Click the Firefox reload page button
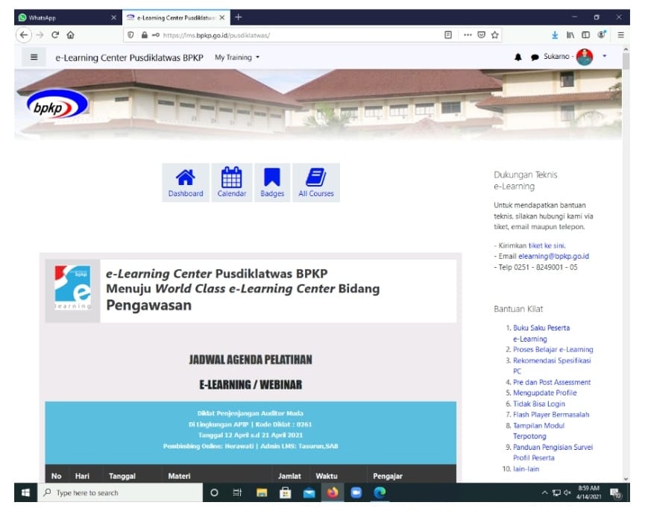 click(x=55, y=34)
